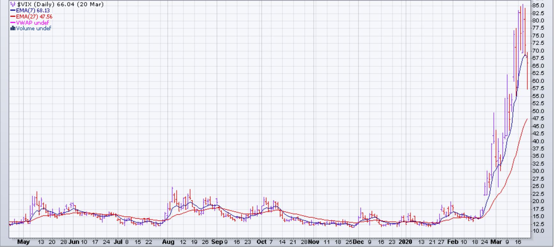The width and height of the screenshot is (554, 247).
Task: Click the EMA(27) 47.56 legend label
Action: point(34,17)
